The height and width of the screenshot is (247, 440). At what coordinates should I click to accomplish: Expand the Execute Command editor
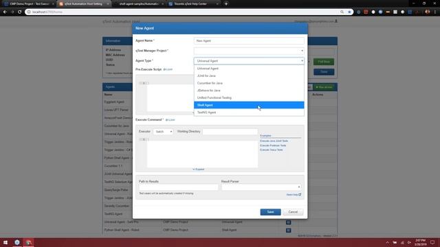[199, 169]
